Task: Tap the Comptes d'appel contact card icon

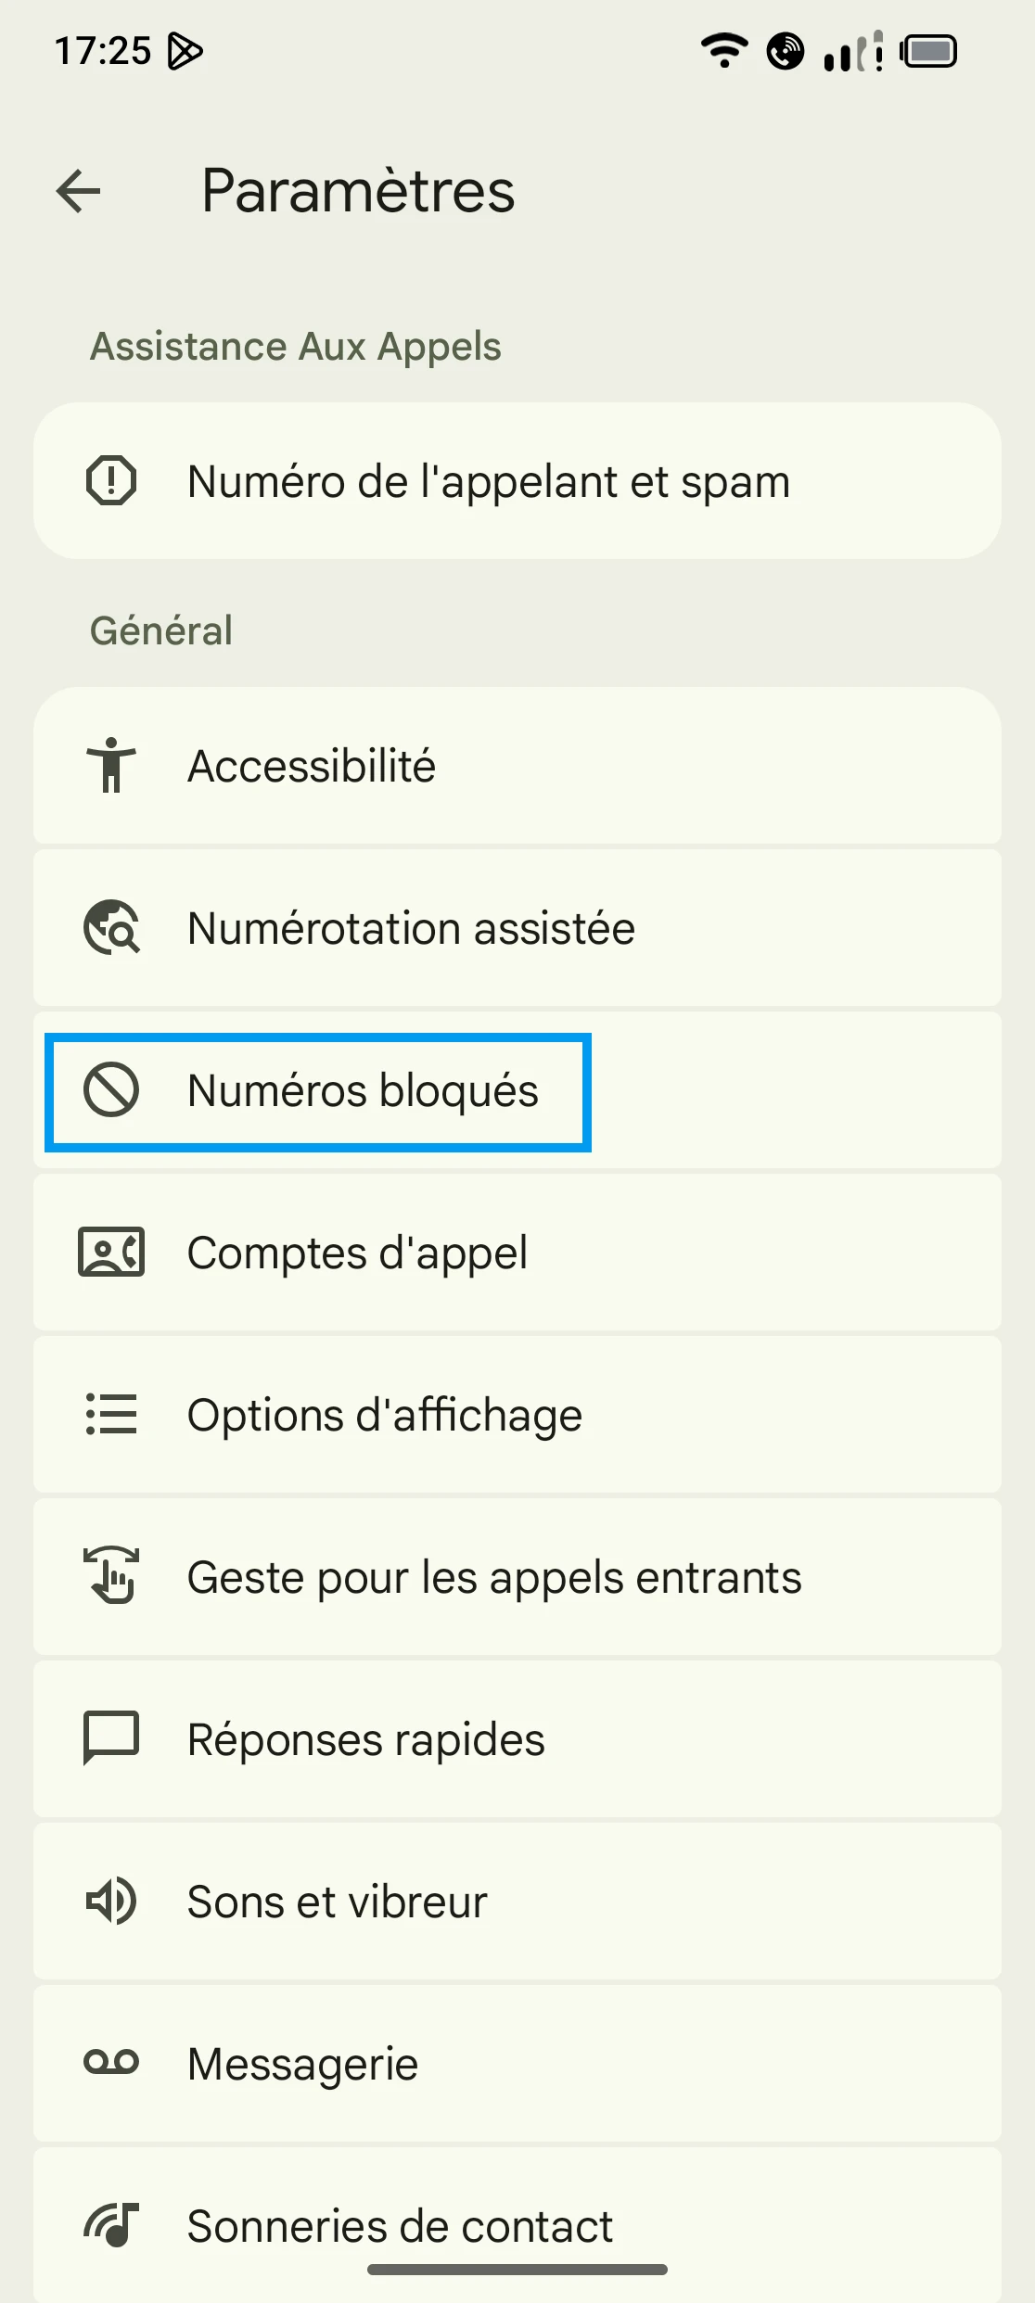Action: coord(111,1253)
